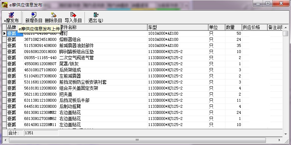
Task: Click the highlighted 豪爵 brand cell in first row
Action: [x=15, y=33]
